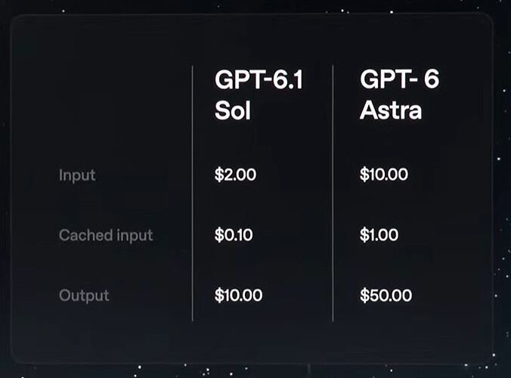Image resolution: width=511 pixels, height=378 pixels.
Task: Select the $50.00 output price
Action: pyautogui.click(x=386, y=296)
